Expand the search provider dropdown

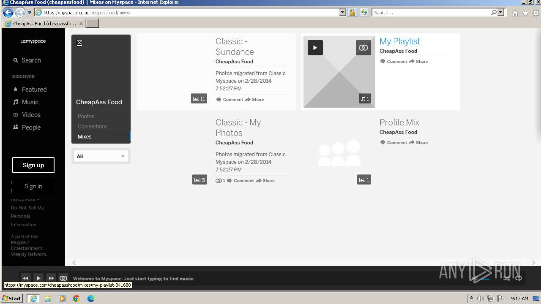501,13
